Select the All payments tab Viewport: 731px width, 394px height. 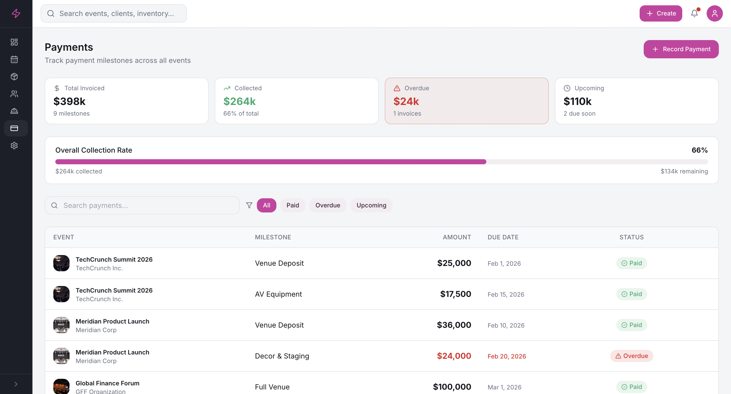tap(267, 205)
